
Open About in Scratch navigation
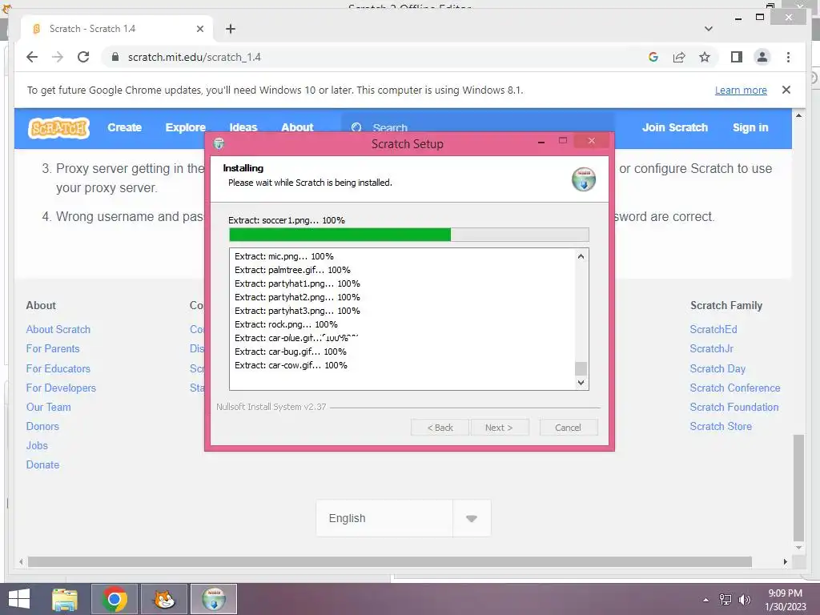(x=297, y=127)
